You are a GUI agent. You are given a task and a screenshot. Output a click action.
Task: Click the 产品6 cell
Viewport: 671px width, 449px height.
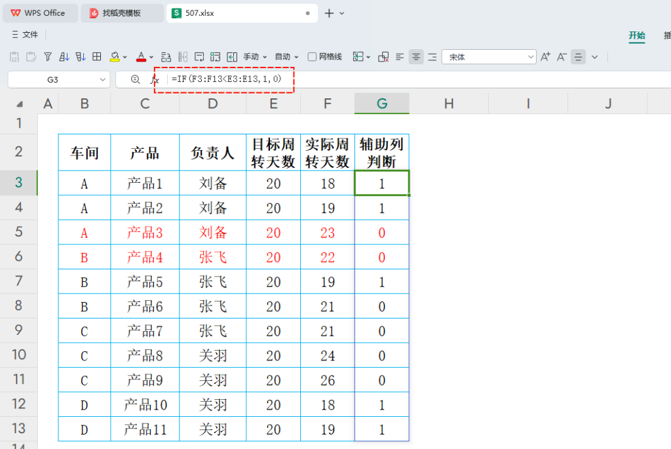pyautogui.click(x=145, y=307)
